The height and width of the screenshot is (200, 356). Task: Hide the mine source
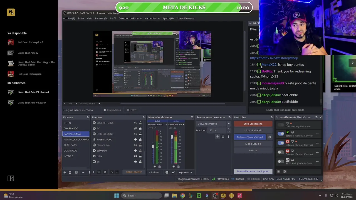pos(135,156)
